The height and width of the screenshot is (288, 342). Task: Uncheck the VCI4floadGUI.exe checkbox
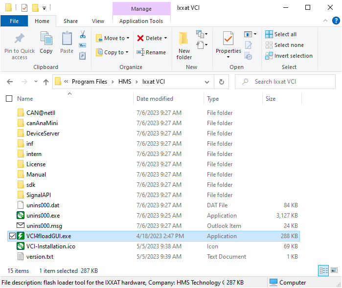pyautogui.click(x=12, y=236)
